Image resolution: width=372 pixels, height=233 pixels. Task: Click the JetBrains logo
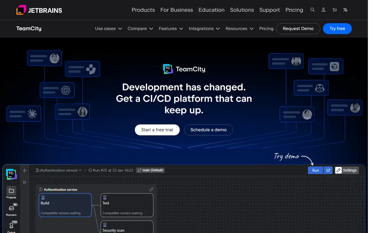pyautogui.click(x=39, y=10)
